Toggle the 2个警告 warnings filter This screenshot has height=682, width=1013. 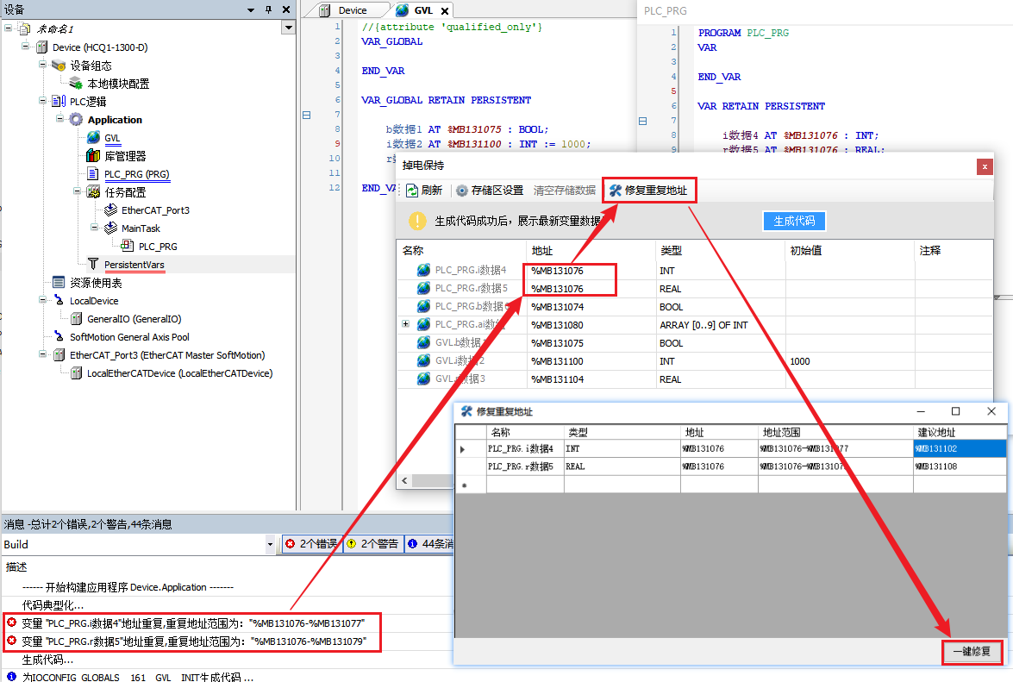(373, 544)
